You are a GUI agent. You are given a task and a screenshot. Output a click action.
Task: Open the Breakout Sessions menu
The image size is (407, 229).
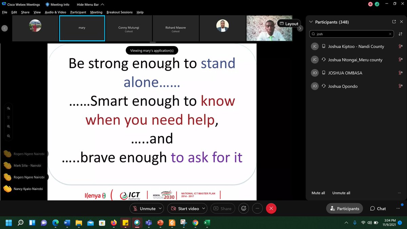119,12
